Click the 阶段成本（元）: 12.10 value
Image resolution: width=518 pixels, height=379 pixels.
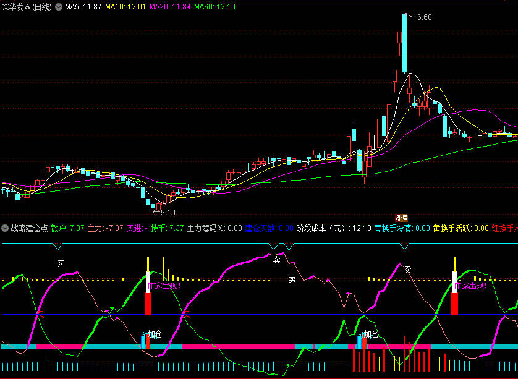[x=334, y=228]
